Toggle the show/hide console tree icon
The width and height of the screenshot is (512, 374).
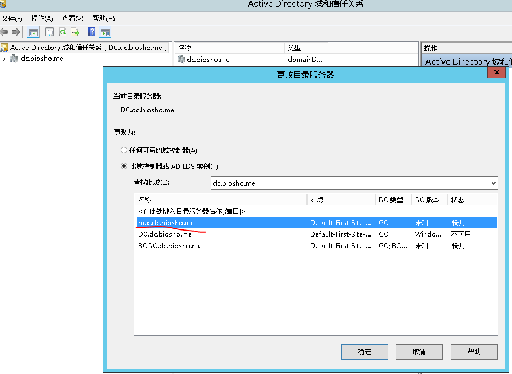click(33, 32)
